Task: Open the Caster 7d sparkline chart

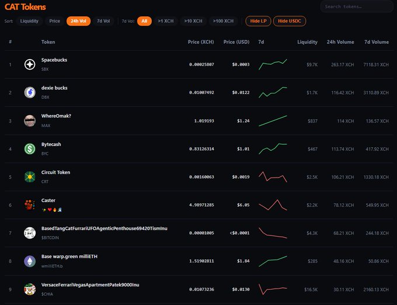Action: [x=273, y=205]
